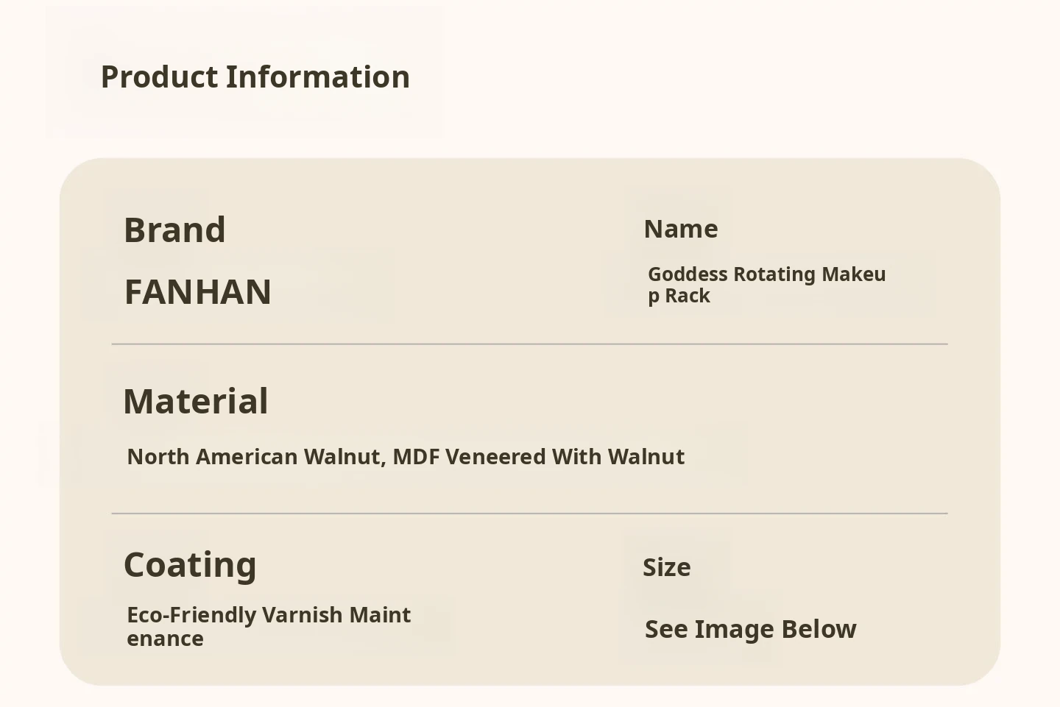
Task: Select the Material section label
Action: [196, 402]
